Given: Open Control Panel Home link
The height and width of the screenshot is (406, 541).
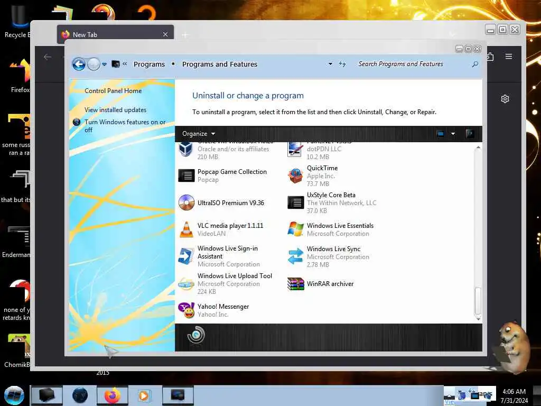Looking at the screenshot, I should pyautogui.click(x=113, y=91).
